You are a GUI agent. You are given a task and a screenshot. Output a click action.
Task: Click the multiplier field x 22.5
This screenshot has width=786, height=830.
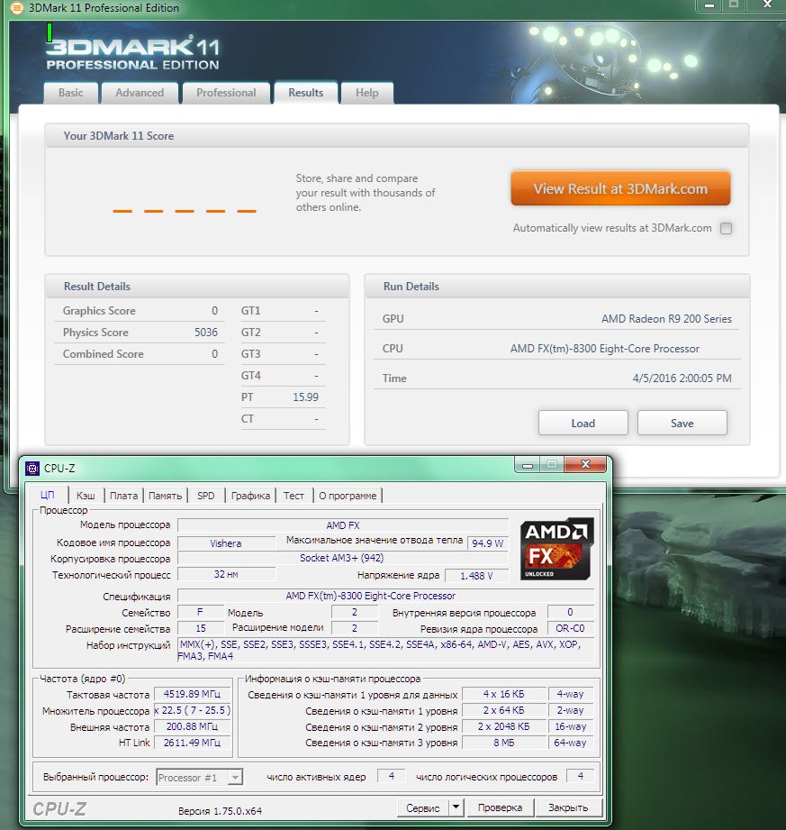(x=192, y=710)
